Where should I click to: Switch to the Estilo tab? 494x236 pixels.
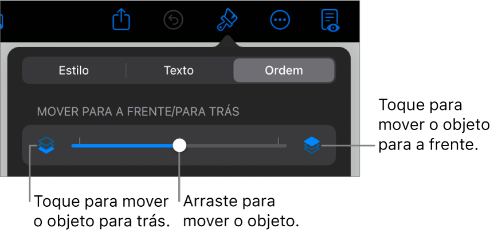coord(74,70)
